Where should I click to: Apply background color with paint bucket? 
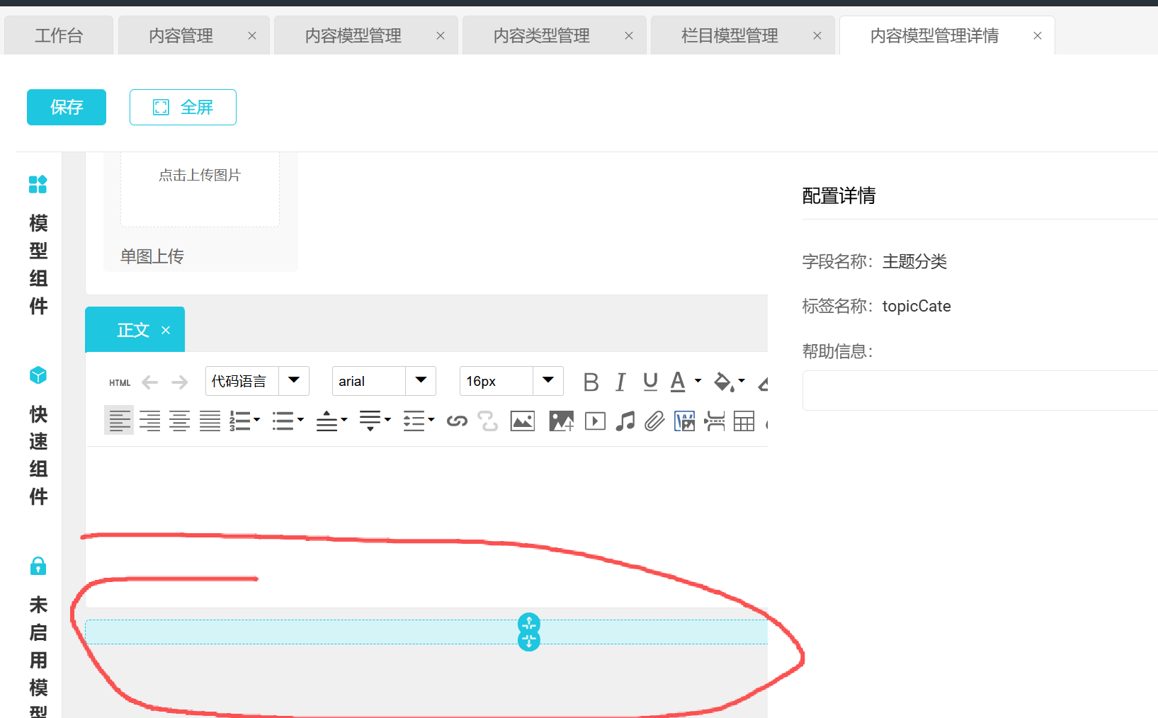click(x=723, y=382)
